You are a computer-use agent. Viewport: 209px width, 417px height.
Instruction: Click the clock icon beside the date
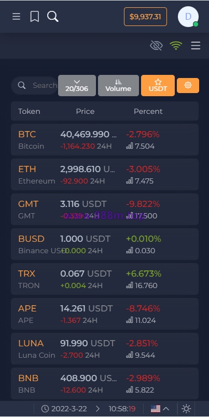click(x=45, y=409)
